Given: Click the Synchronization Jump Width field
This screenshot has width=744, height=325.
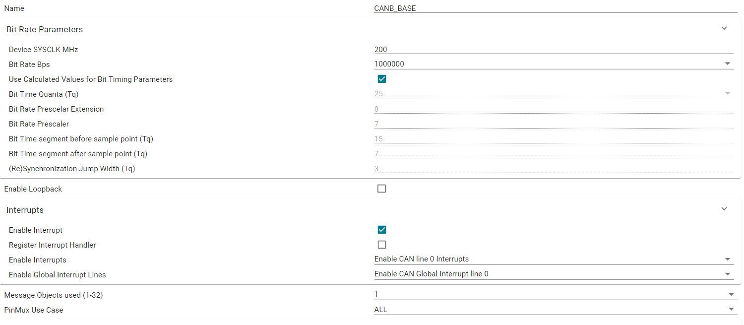Looking at the screenshot, I should 554,169.
